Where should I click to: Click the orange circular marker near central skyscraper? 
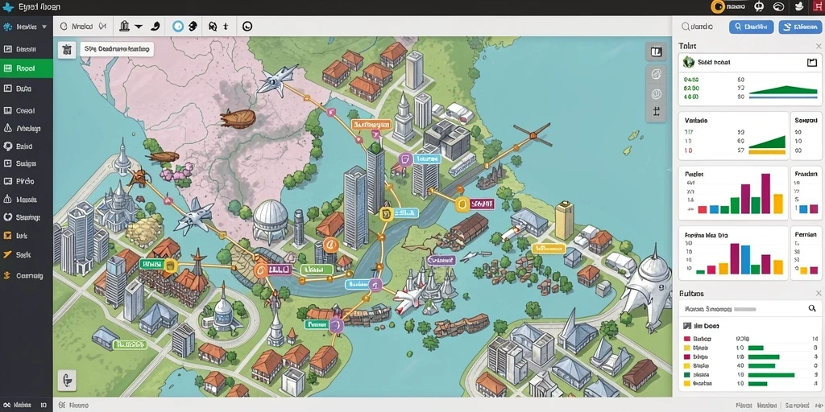pos(330,244)
